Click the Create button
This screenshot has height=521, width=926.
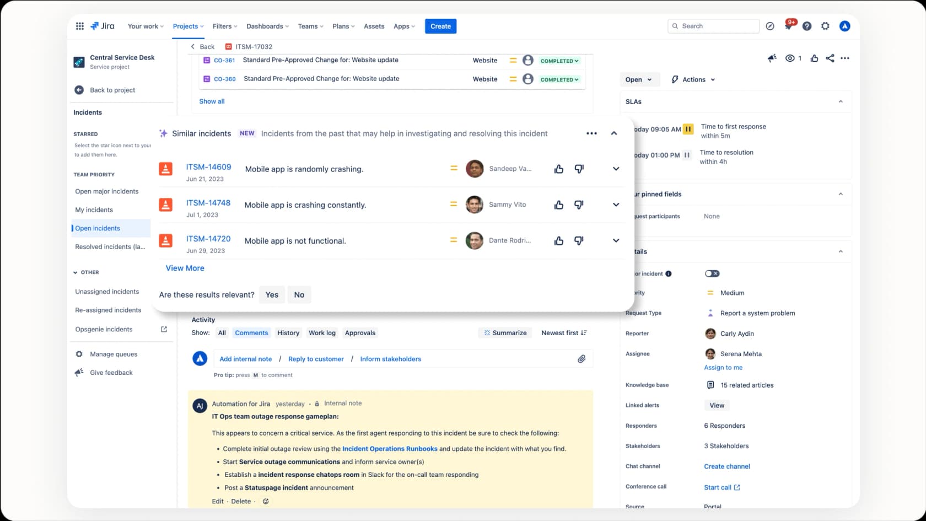tap(440, 26)
